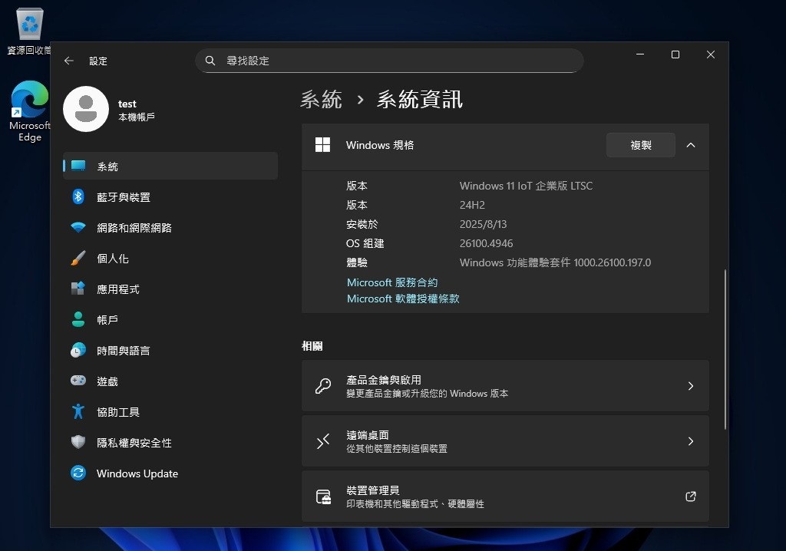Open 帳戶 settings page
The image size is (786, 551).
[x=170, y=319]
